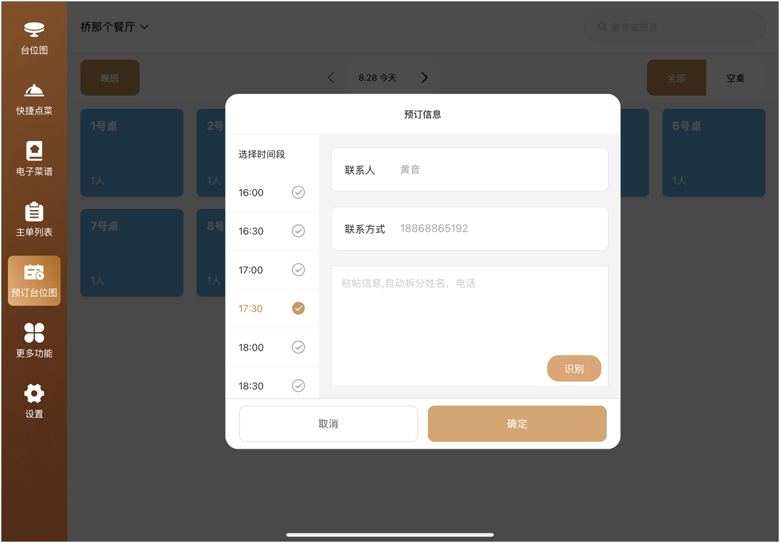This screenshot has width=780, height=543.
Task: Go to next date with right chevron
Action: (x=424, y=78)
